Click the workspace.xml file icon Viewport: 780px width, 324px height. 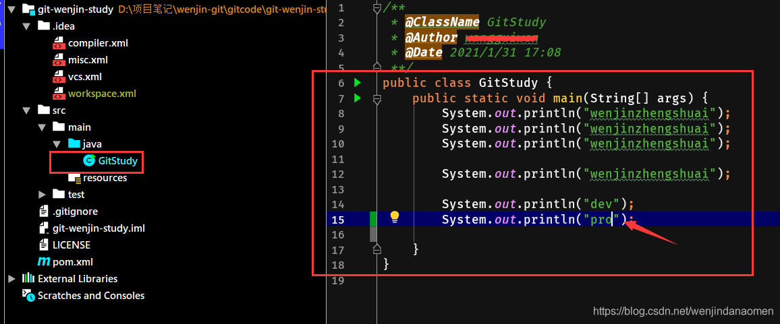[59, 94]
